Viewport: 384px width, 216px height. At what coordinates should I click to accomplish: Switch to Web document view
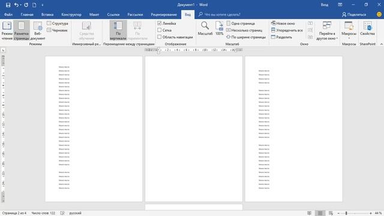point(38,31)
